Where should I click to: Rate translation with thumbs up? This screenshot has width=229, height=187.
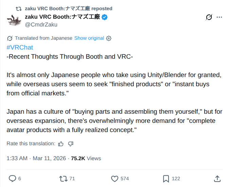61,144
